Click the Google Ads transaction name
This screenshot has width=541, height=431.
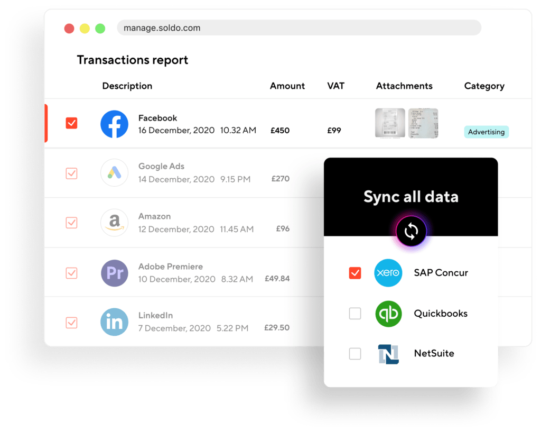coord(161,167)
